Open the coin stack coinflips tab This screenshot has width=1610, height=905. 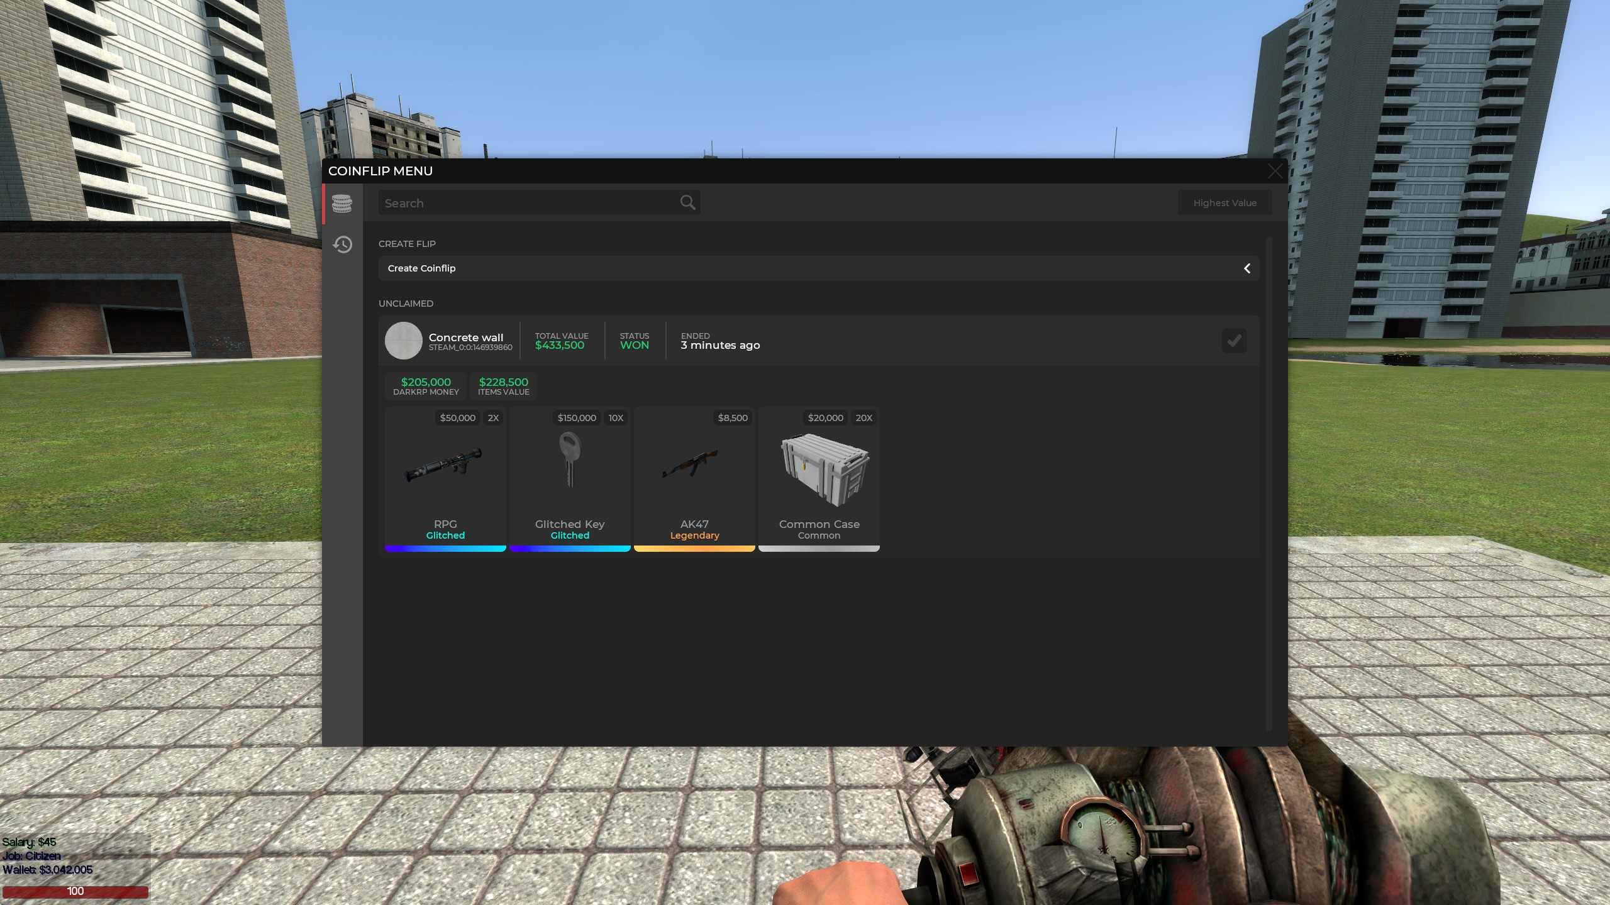(x=342, y=204)
